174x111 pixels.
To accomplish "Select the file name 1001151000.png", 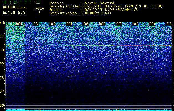I will tap(14, 7).
